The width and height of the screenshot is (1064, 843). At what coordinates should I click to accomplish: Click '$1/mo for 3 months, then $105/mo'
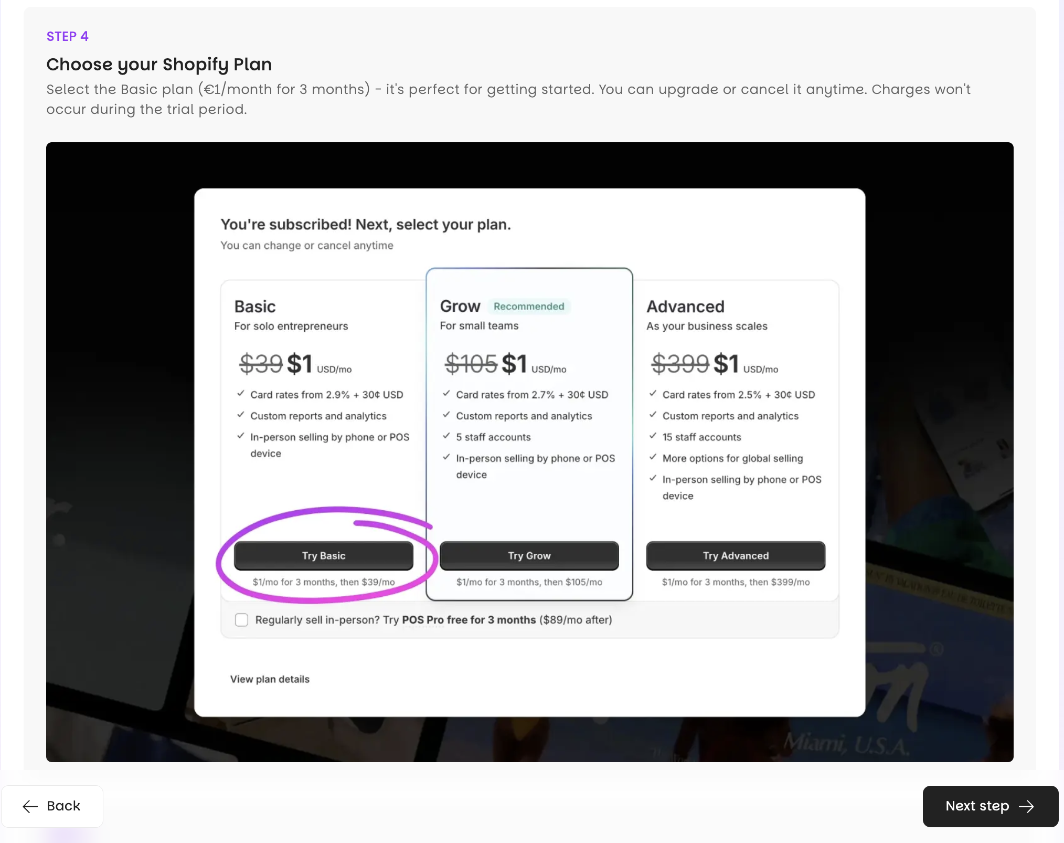(529, 582)
